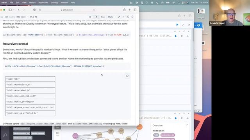
Task: Toggle the Safari sidebar button
Action: (10, 10)
